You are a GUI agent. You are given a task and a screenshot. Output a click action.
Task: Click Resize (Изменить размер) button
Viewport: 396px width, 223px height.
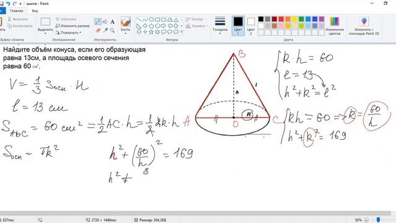point(72,26)
